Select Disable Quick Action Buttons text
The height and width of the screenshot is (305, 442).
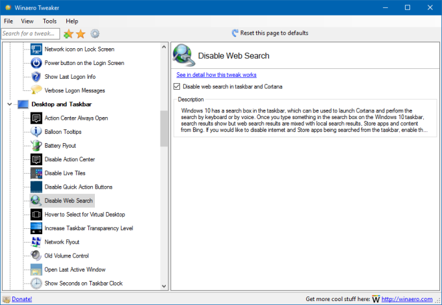click(79, 187)
